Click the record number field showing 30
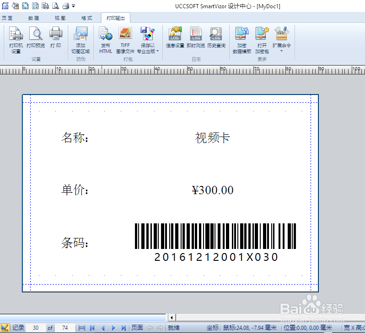This screenshot has height=333, width=365. click(x=36, y=328)
